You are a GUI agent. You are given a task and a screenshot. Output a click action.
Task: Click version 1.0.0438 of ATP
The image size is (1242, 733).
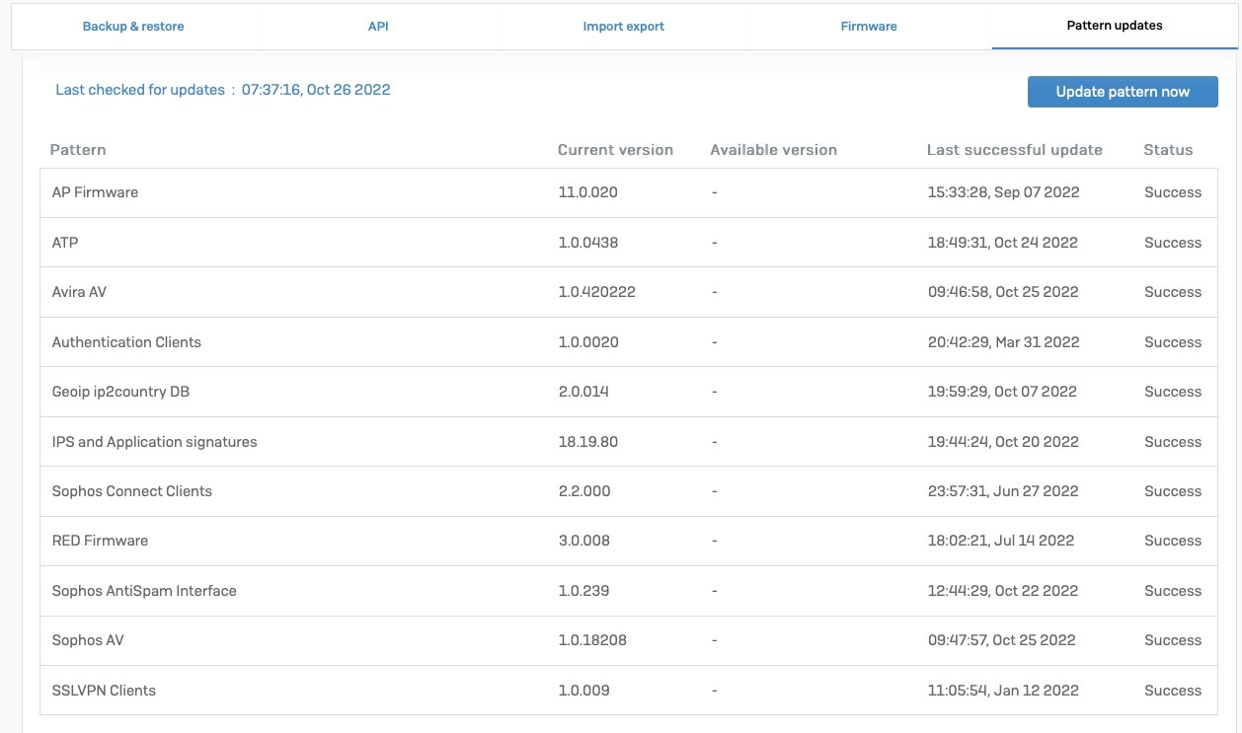tap(588, 243)
